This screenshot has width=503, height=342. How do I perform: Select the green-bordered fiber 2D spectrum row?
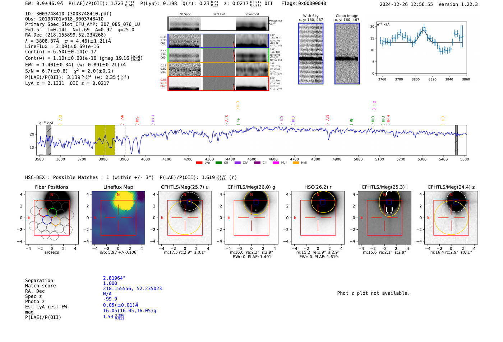pyautogui.click(x=218, y=55)
